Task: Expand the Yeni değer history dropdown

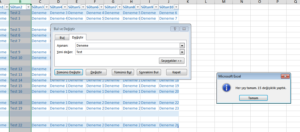Action: coord(182,52)
